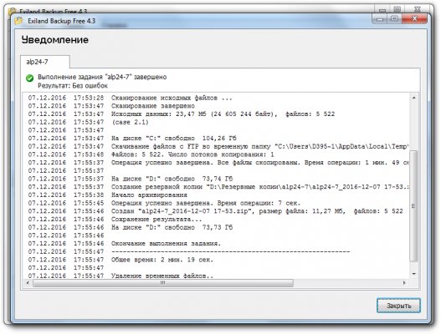
Task: Click the vertical scrollbar down arrow
Action: pyautogui.click(x=413, y=274)
